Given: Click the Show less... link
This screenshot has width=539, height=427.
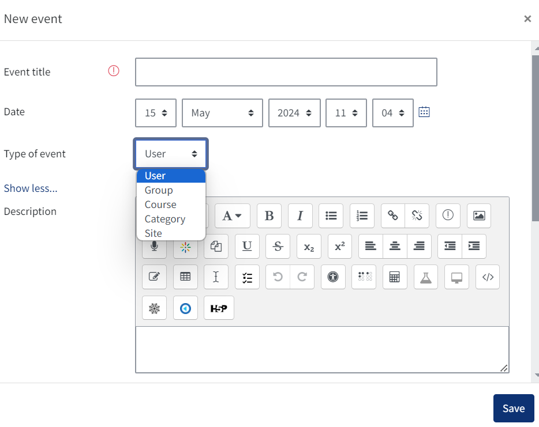Looking at the screenshot, I should (31, 188).
